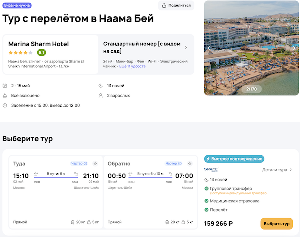Click the 2/170 photo counter badge

click(x=251, y=89)
